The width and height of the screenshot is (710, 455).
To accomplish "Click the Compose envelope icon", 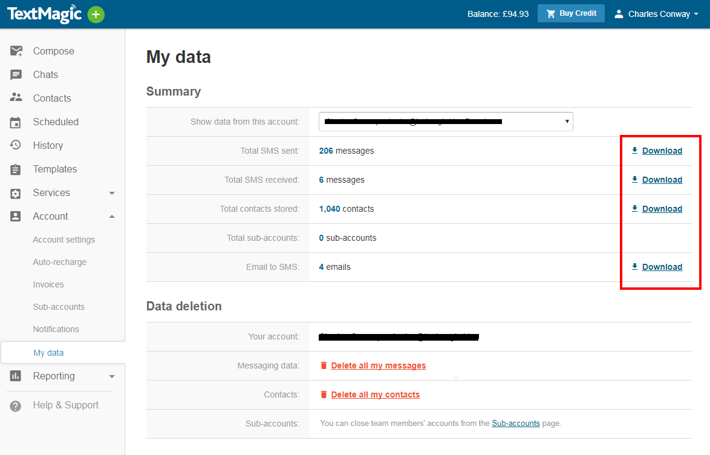I will click(x=16, y=51).
